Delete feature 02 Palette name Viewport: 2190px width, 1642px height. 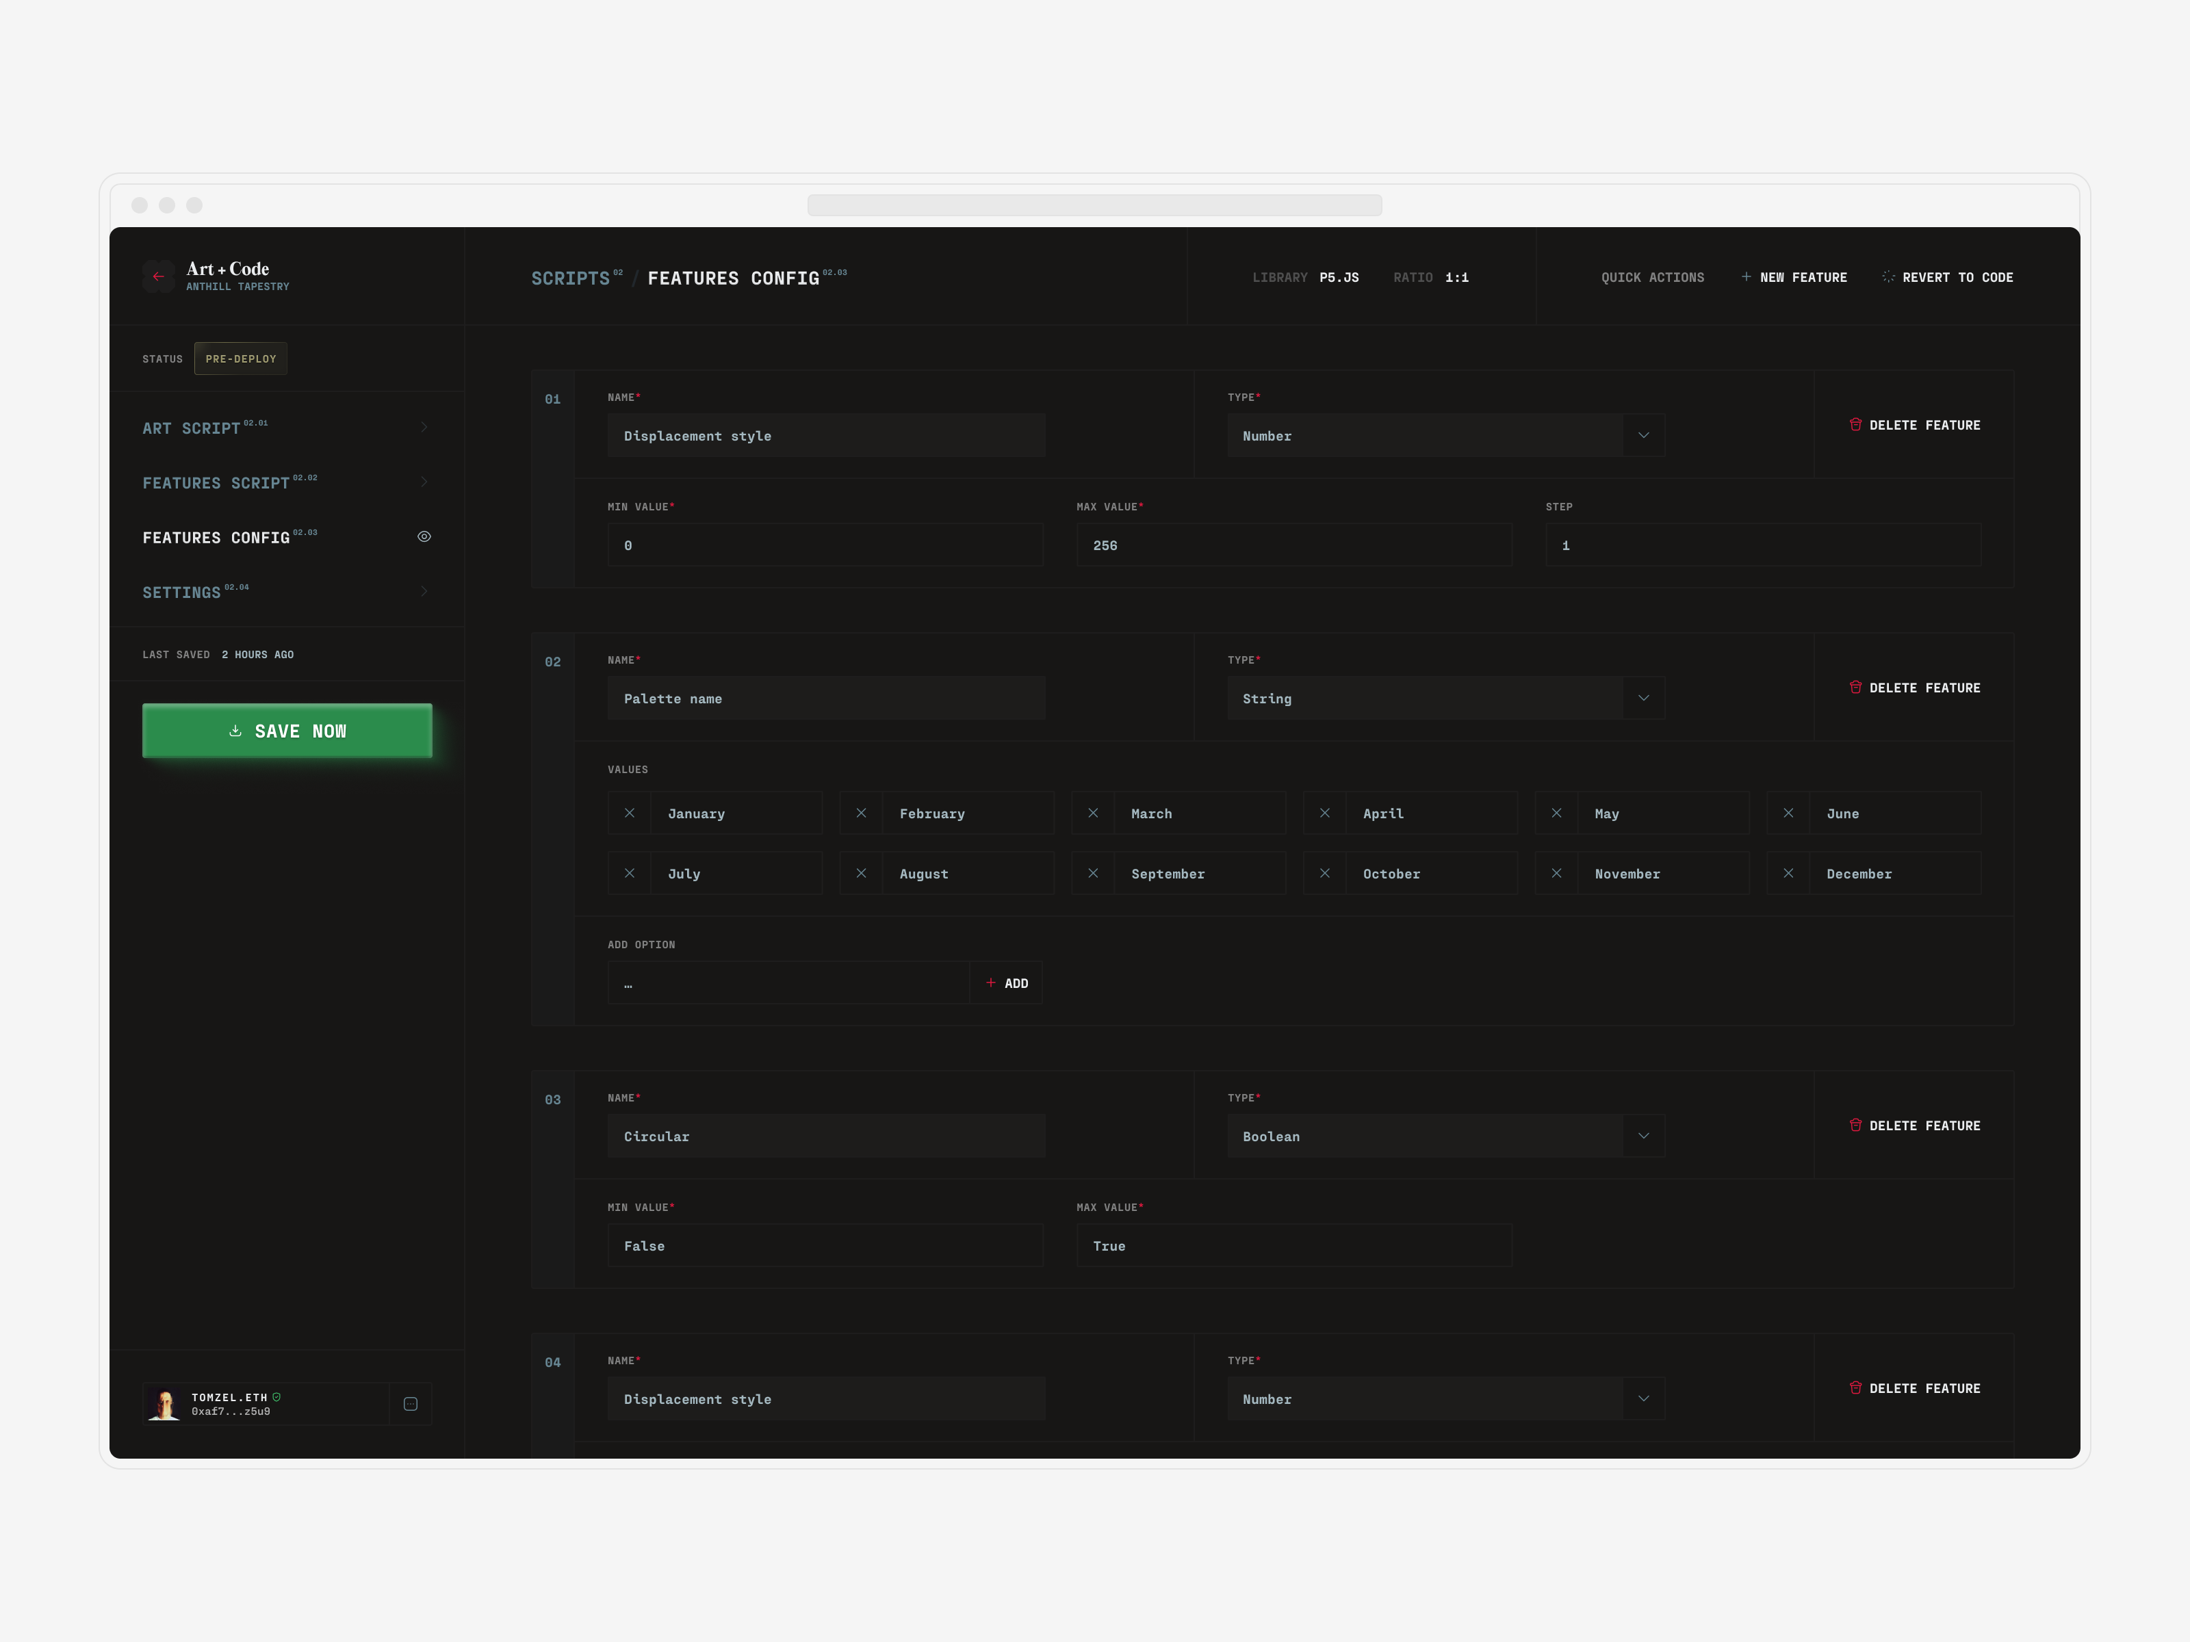(1915, 687)
